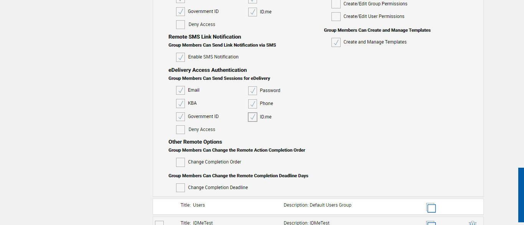Enable the Change Completion Deadline option
Viewport: 524px width, 225px height.
click(x=180, y=188)
